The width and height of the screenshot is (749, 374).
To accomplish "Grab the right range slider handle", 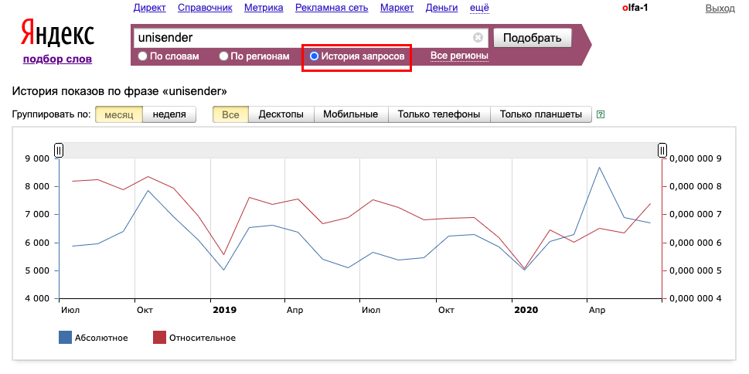I will click(662, 151).
